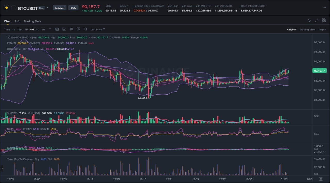Click the last price 90,157.7 in header
This screenshot has height=183, width=330.
[x=91, y=6]
